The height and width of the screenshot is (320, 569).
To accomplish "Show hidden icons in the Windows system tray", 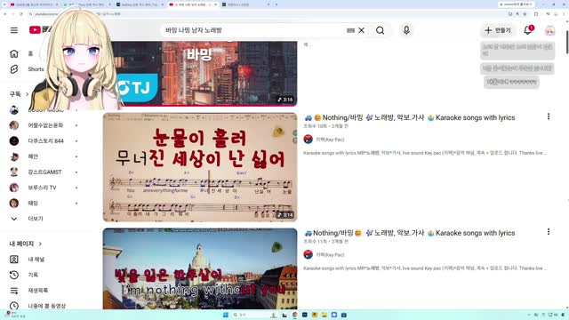I will point(529,315).
